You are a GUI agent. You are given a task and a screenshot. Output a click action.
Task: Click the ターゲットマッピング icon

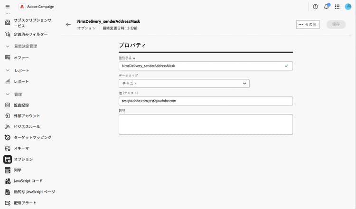tap(8, 137)
